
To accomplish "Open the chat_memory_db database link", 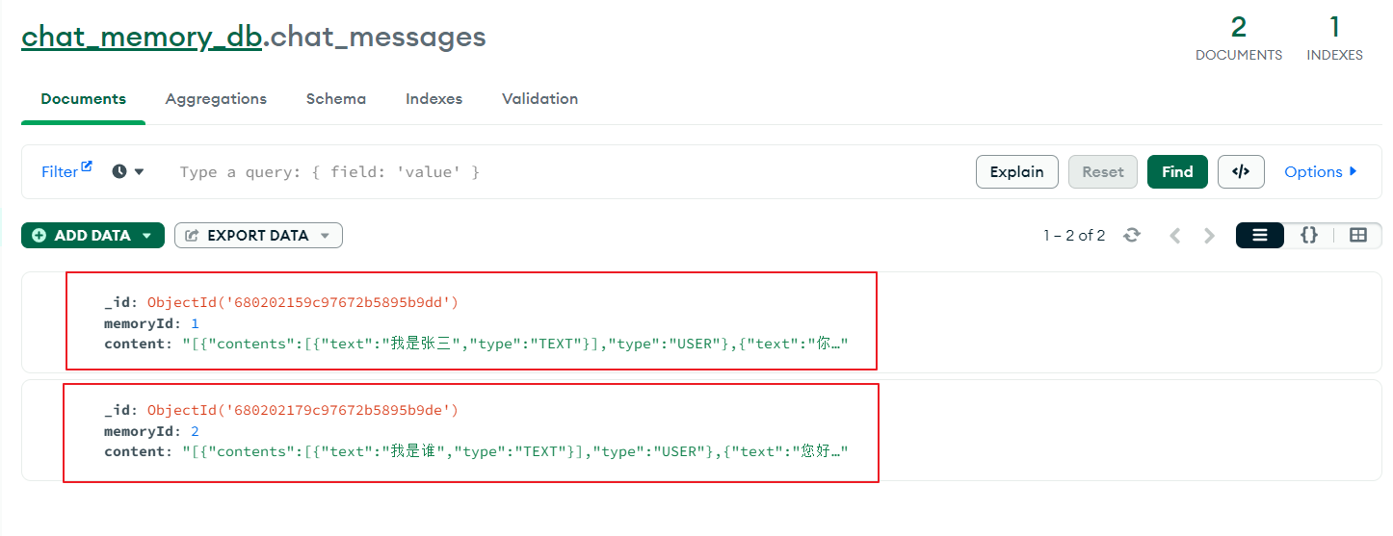I will (141, 37).
